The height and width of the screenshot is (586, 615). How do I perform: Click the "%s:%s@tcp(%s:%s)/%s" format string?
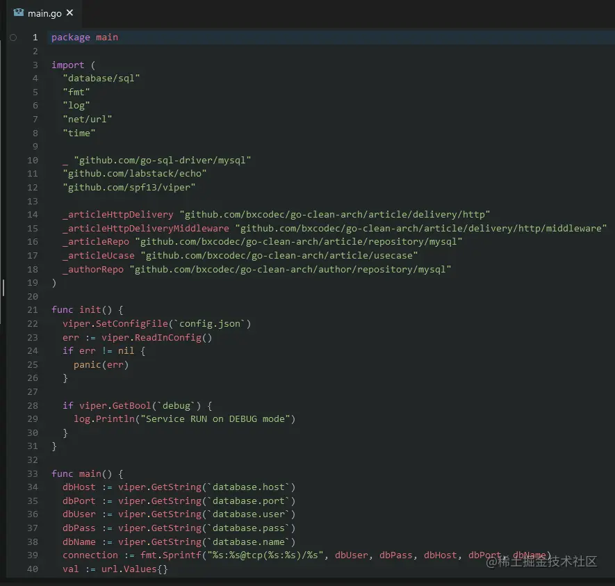pos(265,555)
